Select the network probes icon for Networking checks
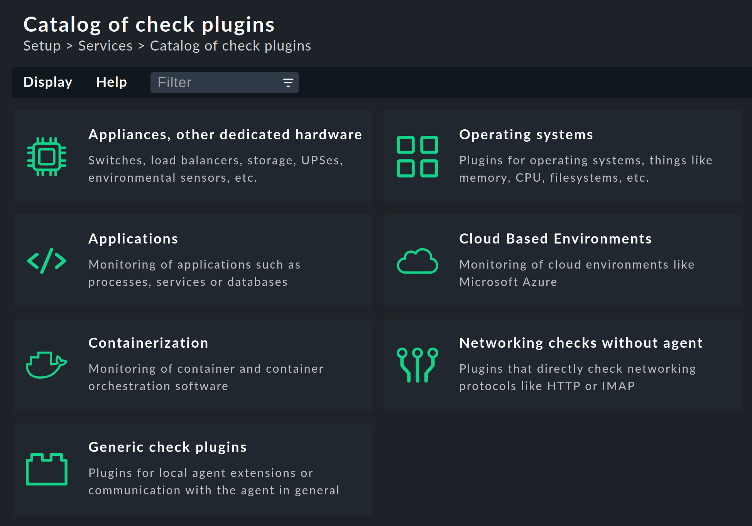Image resolution: width=752 pixels, height=526 pixels. (417, 365)
